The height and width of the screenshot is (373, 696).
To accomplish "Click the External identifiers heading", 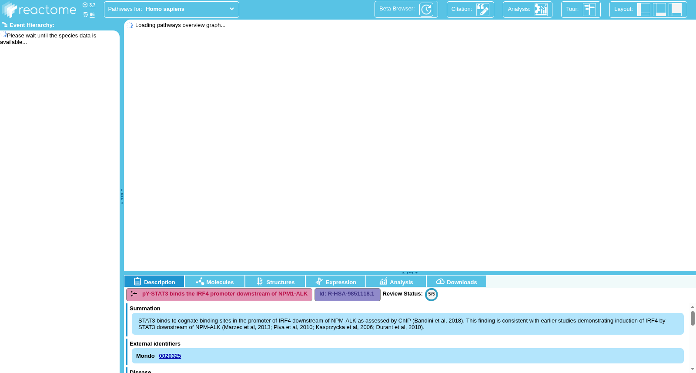I will [155, 344].
